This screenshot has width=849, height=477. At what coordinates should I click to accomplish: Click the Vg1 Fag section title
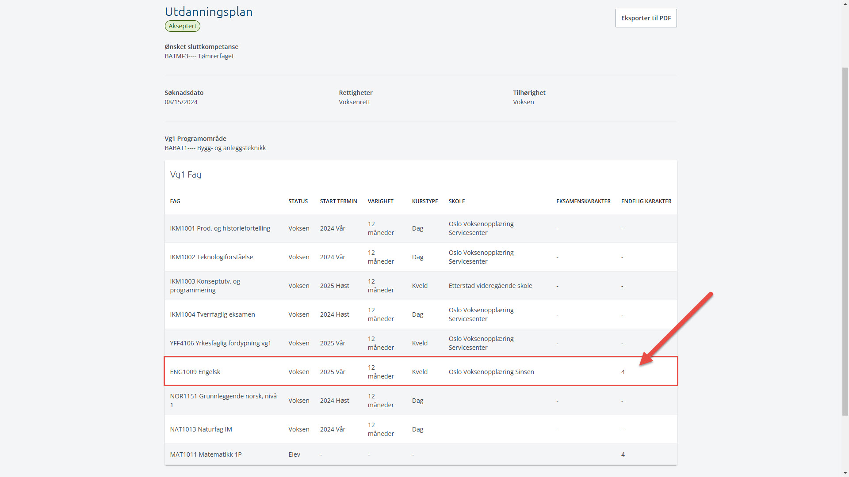click(x=185, y=174)
